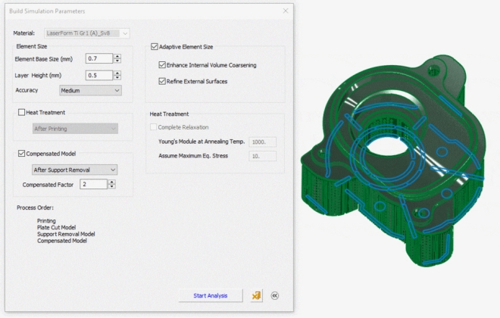Image resolution: width=500 pixels, height=318 pixels.
Task: Close the Build Simulation Parameters dialog
Action: click(x=286, y=11)
